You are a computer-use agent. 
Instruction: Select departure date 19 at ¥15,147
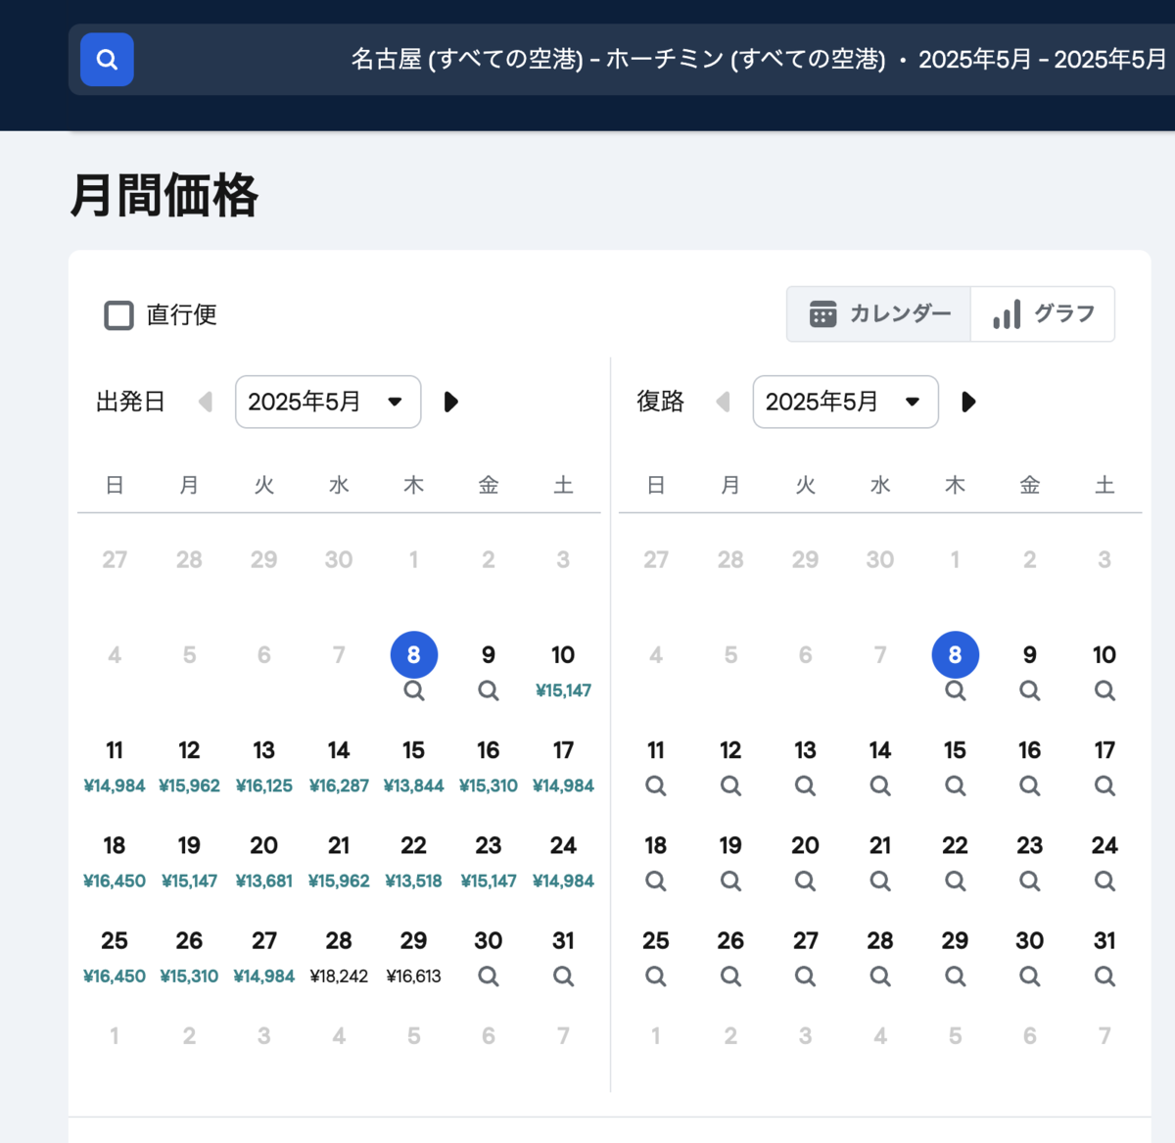[x=189, y=861]
